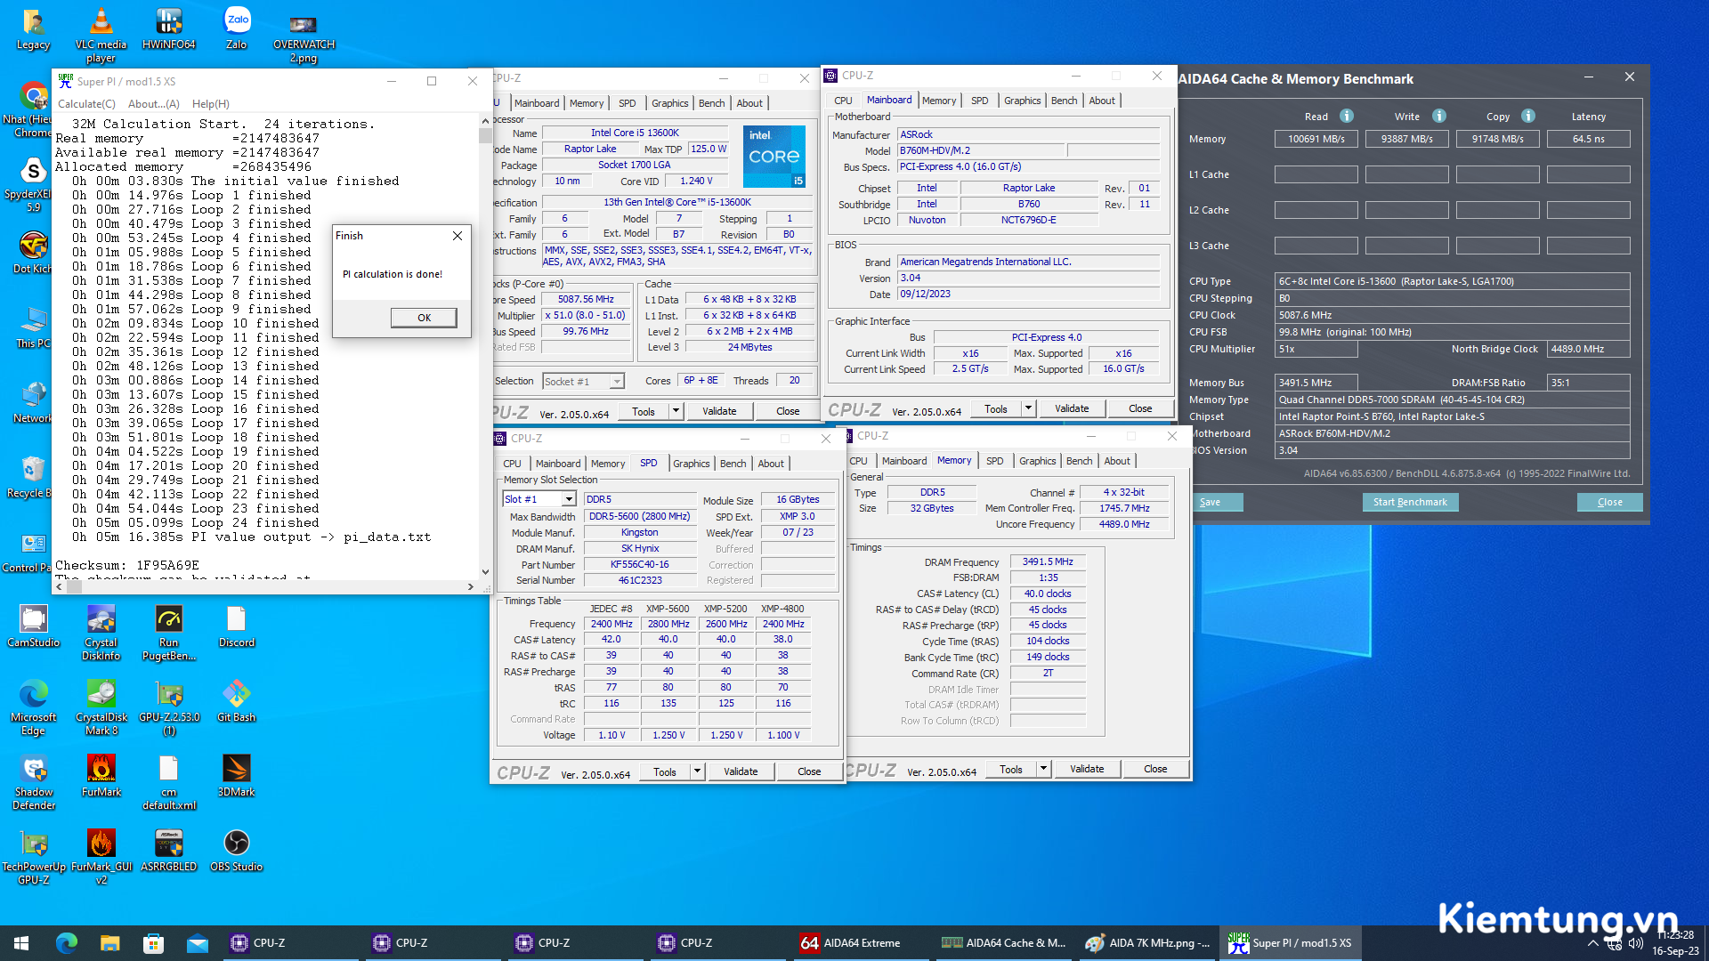1709x961 pixels.
Task: Open GPU-Z.2.53.0 desktop icon
Action: 169,707
